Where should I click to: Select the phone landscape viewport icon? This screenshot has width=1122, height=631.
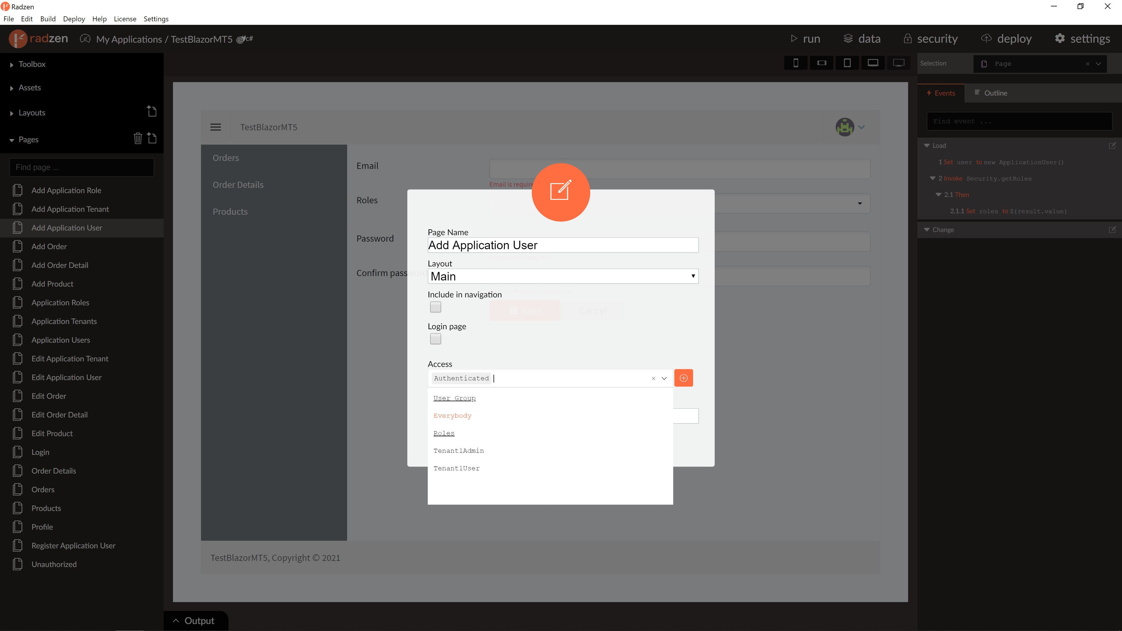821,63
